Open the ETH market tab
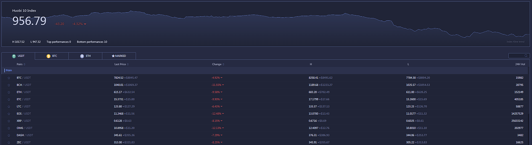The image size is (532, 145). pyautogui.click(x=85, y=56)
